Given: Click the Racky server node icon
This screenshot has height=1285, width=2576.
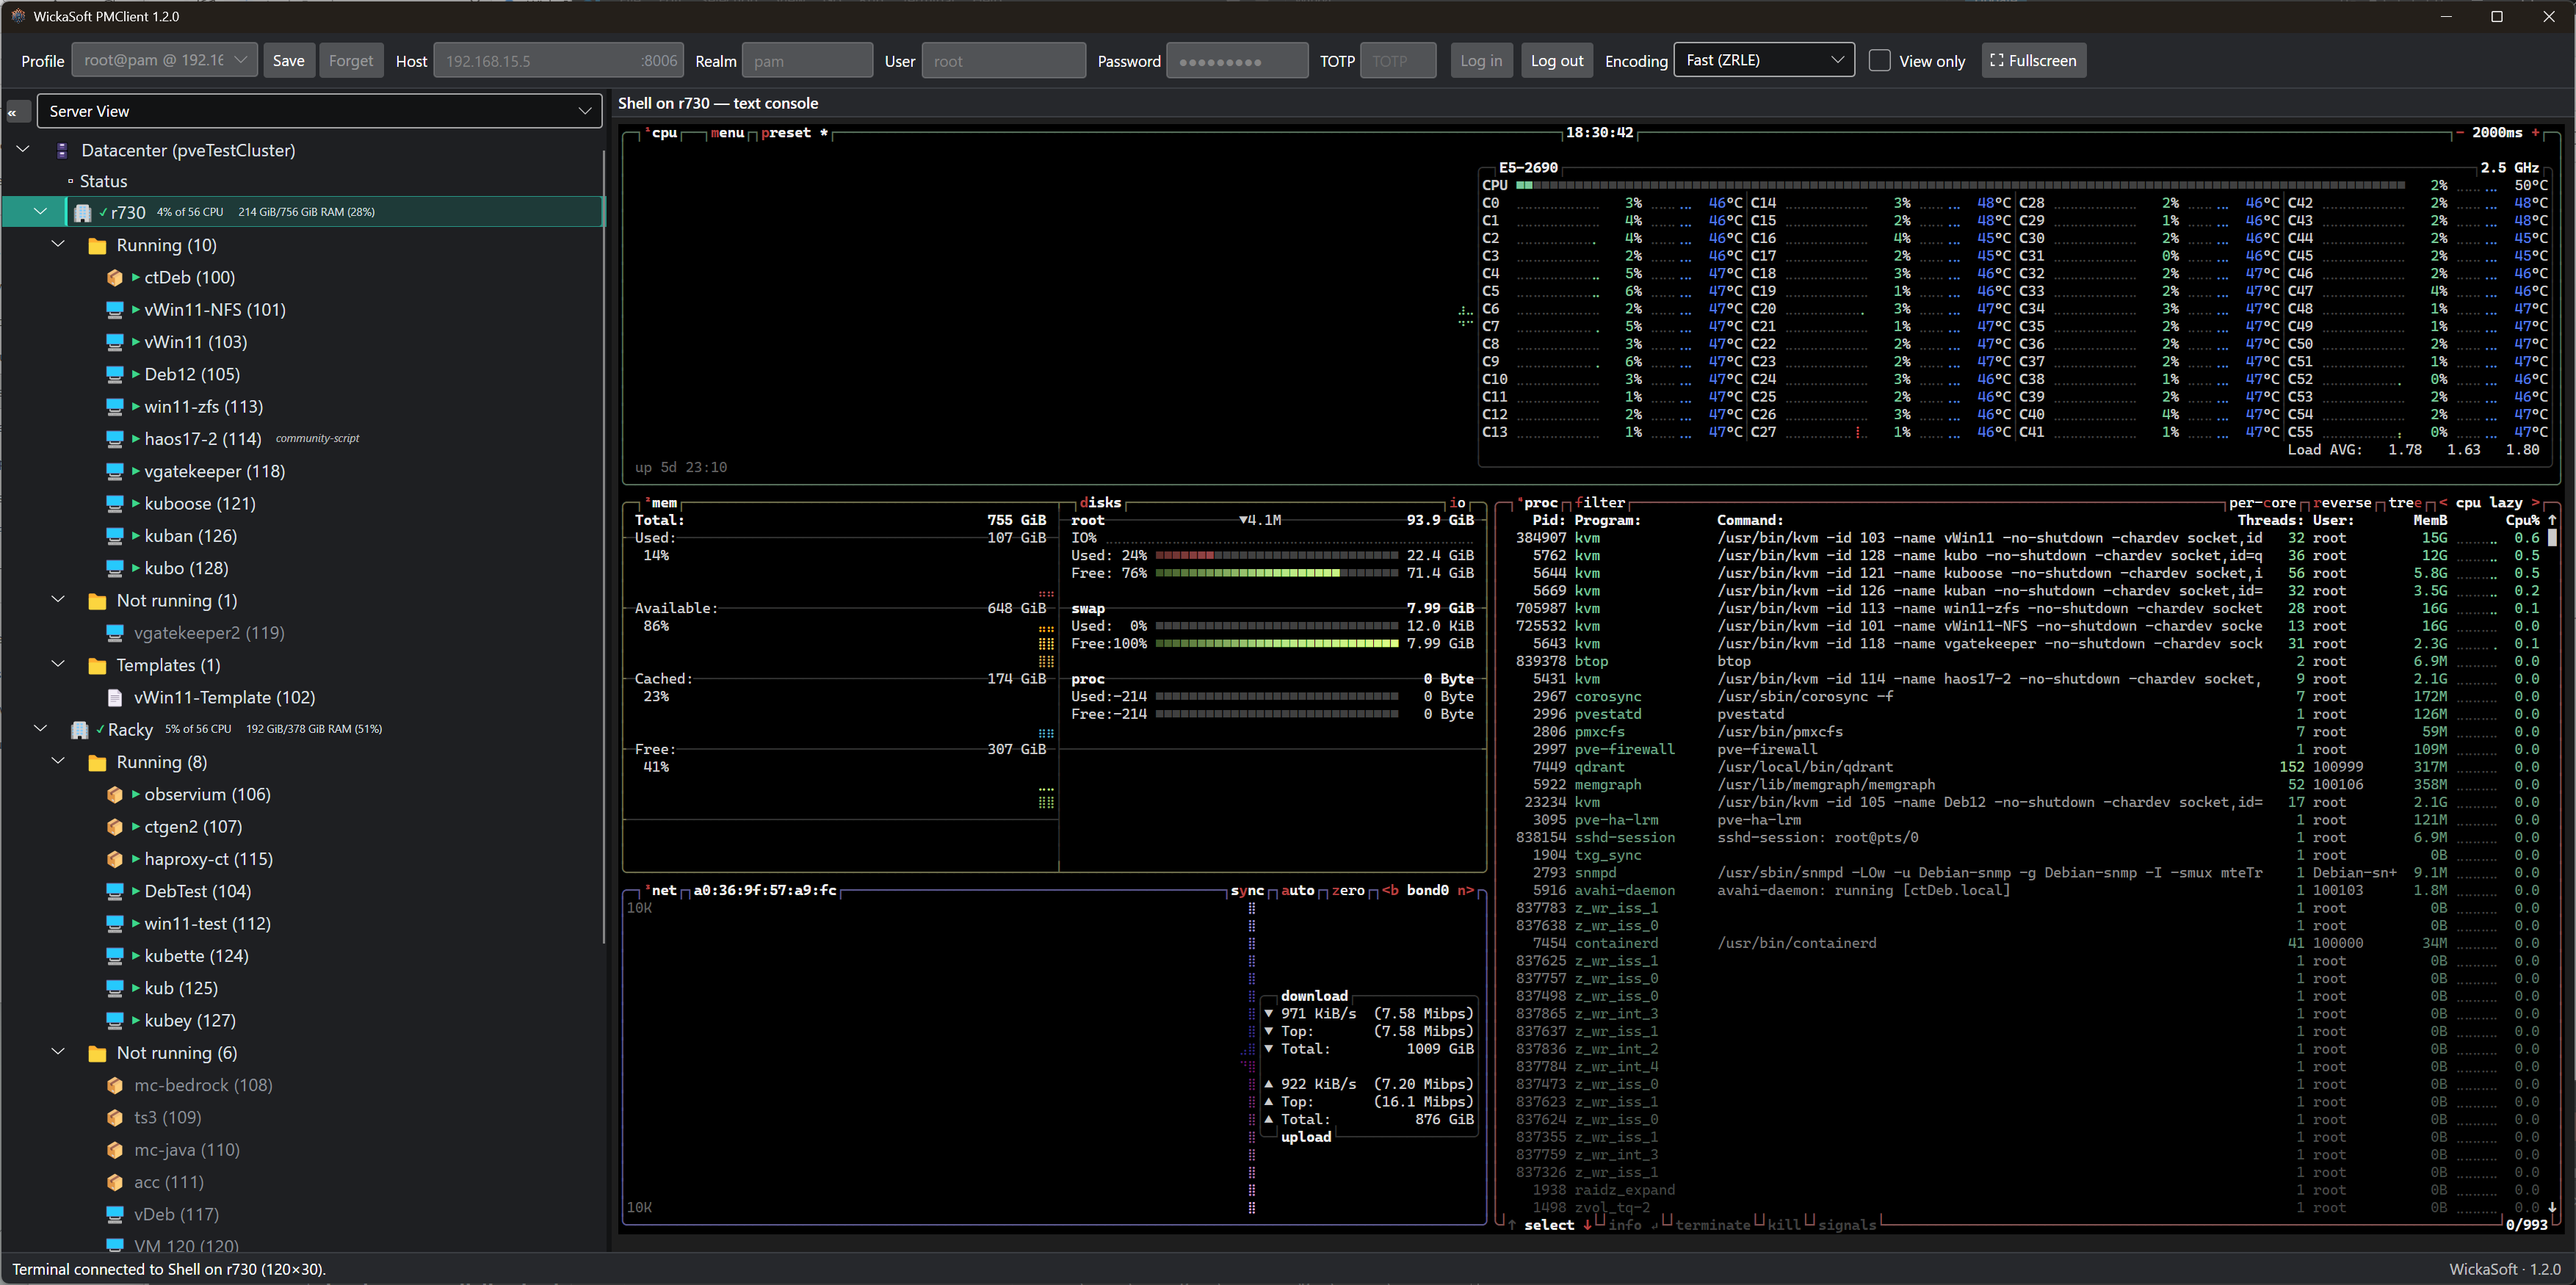Looking at the screenshot, I should coord(79,730).
